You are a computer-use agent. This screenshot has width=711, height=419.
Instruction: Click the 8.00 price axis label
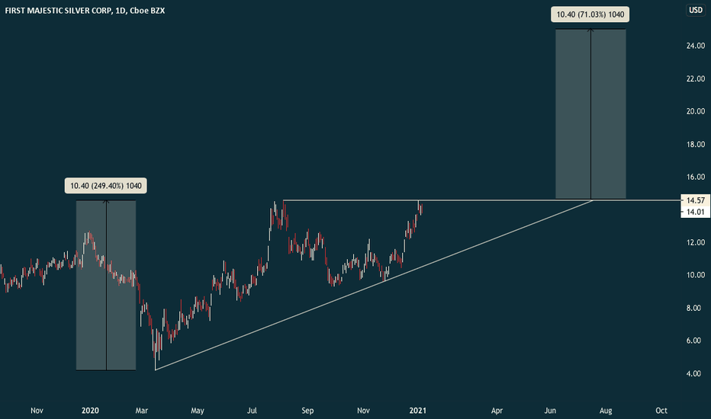[x=693, y=308]
